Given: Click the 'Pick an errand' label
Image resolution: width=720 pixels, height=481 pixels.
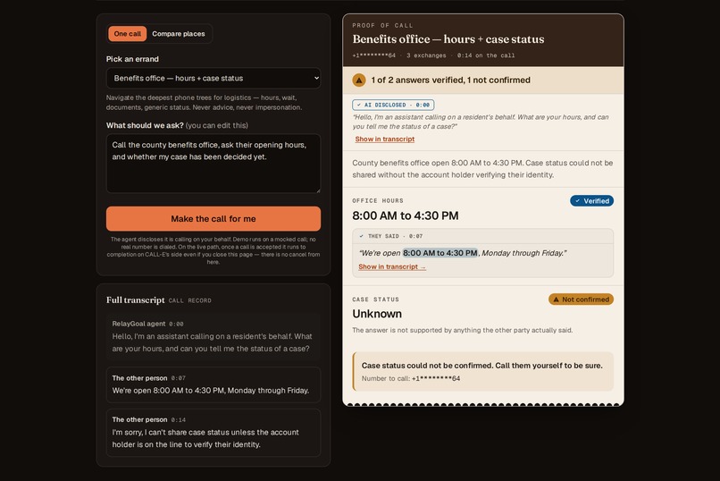Looking at the screenshot, I should click(132, 59).
